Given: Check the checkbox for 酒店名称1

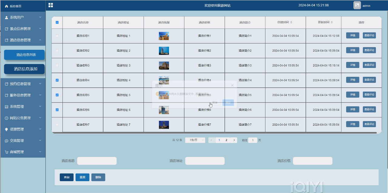Looking at the screenshot, I should (57, 36).
